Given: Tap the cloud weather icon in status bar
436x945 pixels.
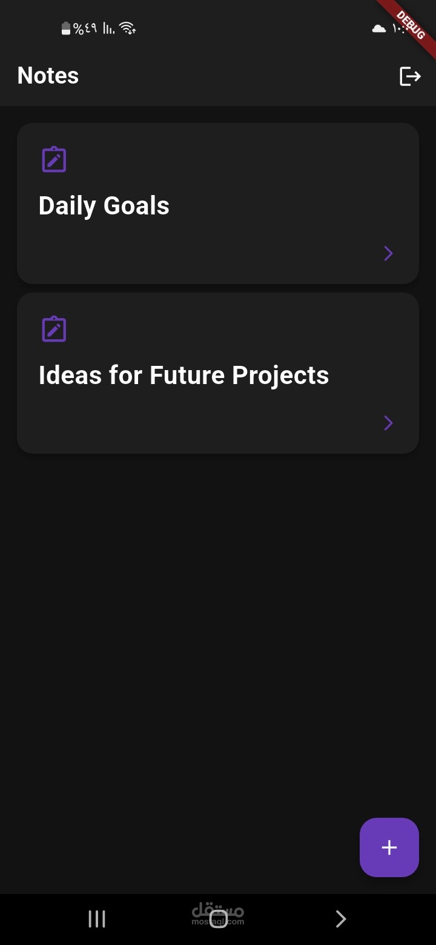Looking at the screenshot, I should pos(379,28).
